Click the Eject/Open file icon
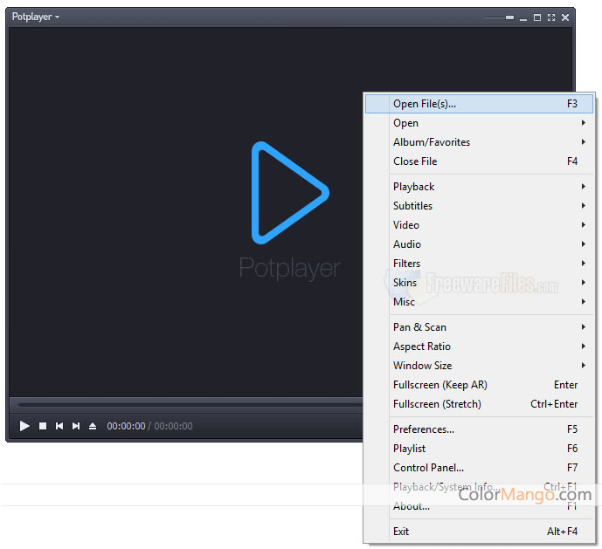Viewport: 602px width, 549px height. pos(93,426)
